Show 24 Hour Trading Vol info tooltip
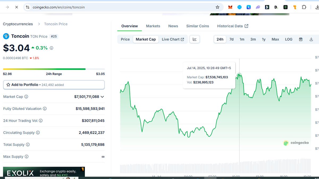Viewport: 319px width, 179px height. pos(41,121)
